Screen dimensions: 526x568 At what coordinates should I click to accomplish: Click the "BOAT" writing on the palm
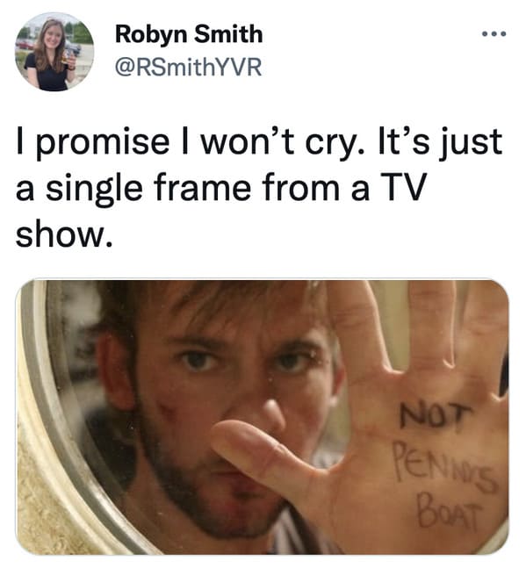(x=450, y=512)
